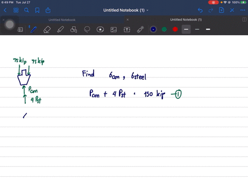This screenshot has width=248, height=186.
Task: Tap the handwritten word 'Find'
Action: point(88,74)
